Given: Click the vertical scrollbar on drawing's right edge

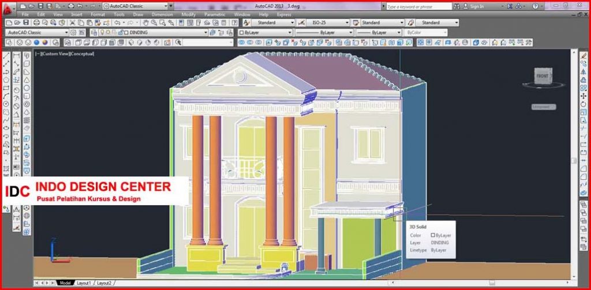Looking at the screenshot, I should [x=574, y=160].
